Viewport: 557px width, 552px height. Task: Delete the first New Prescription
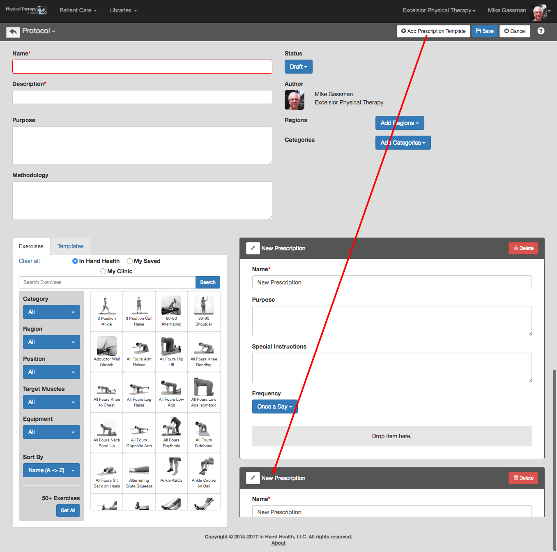click(x=523, y=248)
